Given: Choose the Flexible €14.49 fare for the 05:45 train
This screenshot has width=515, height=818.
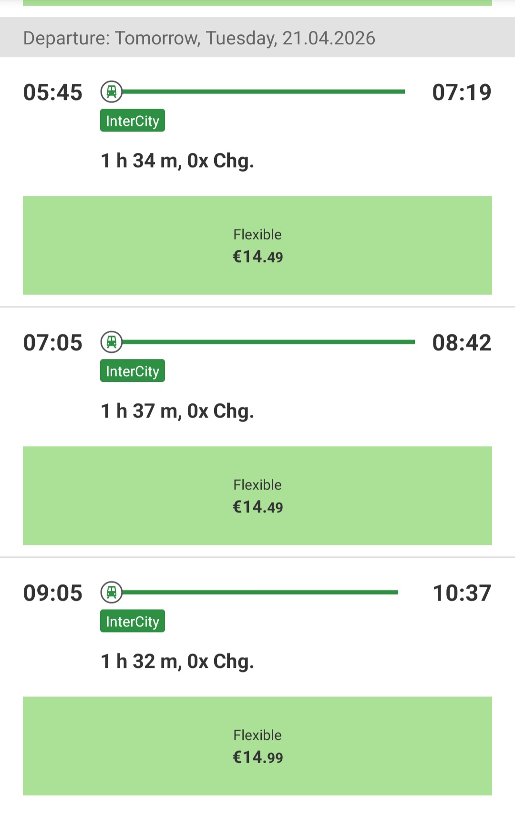Looking at the screenshot, I should point(257,245).
